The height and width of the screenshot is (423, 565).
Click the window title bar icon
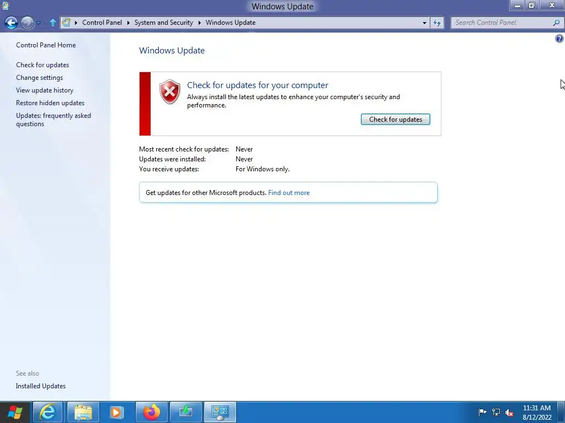tap(6, 6)
